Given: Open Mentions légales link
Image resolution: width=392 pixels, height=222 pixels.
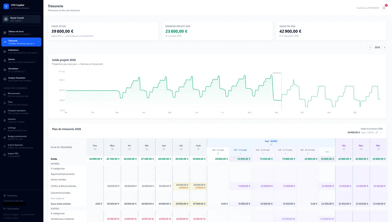Looking at the screenshot, I should pos(11,214).
